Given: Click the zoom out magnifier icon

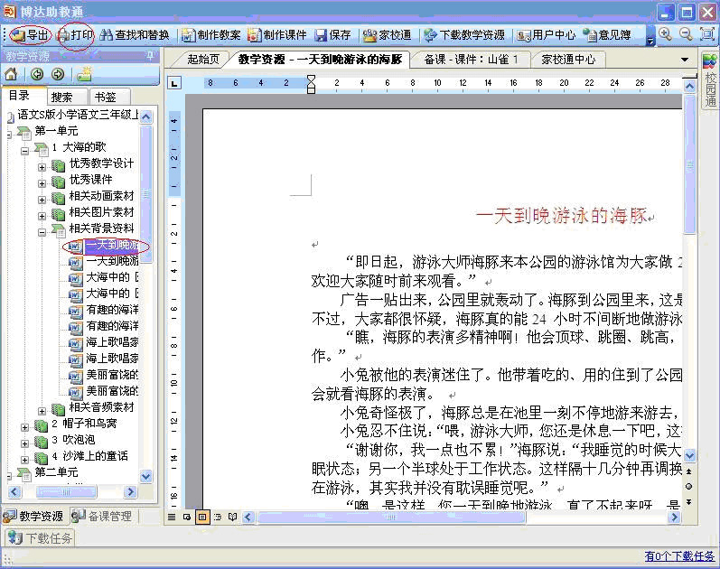Looking at the screenshot, I should (x=686, y=34).
